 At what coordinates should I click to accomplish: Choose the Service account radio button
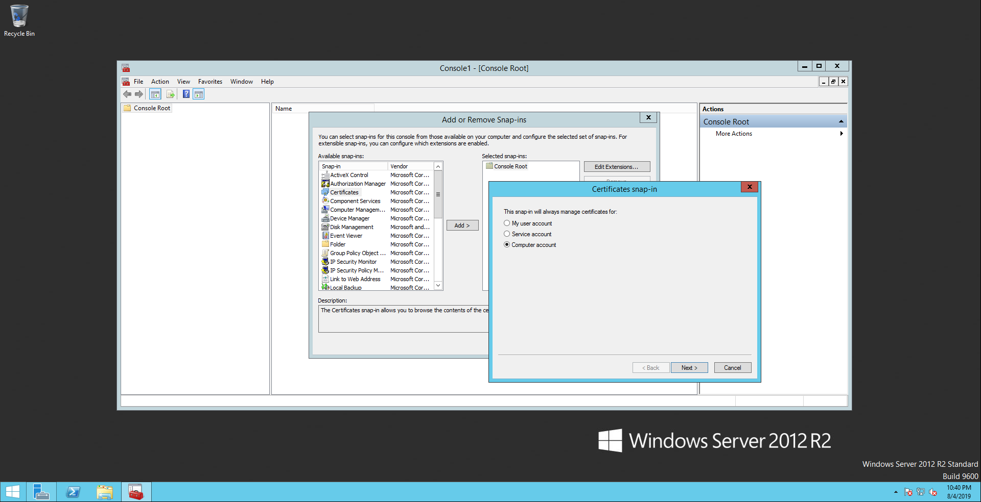pos(507,234)
